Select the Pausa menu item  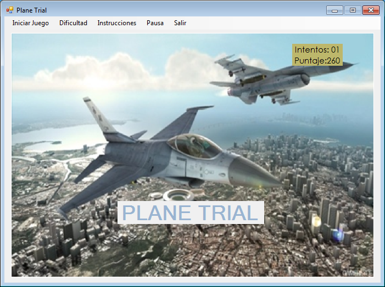[155, 23]
